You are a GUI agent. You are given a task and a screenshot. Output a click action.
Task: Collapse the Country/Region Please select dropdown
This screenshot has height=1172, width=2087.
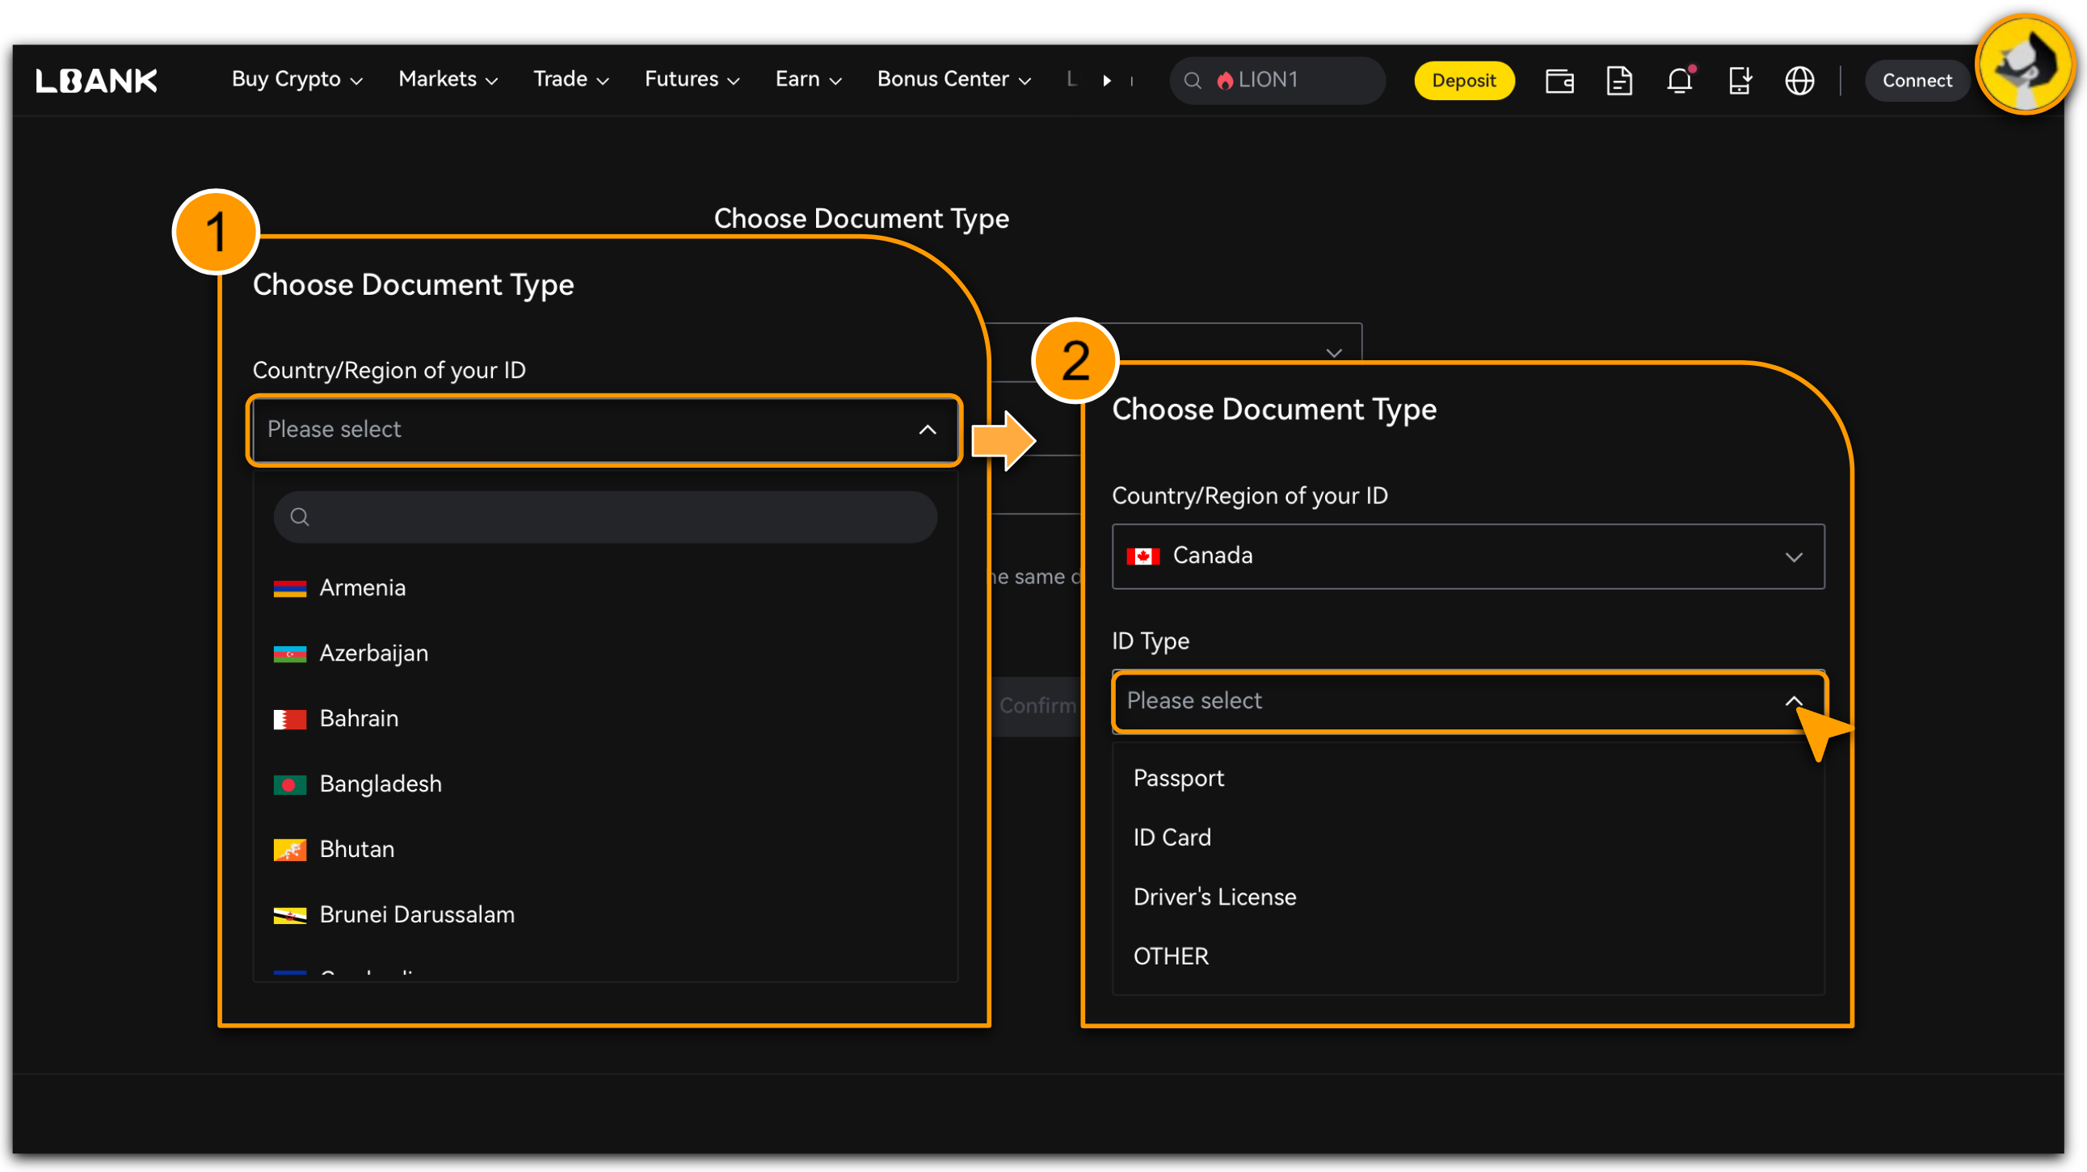point(927,429)
